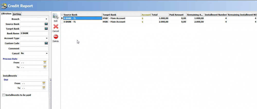
Task: Expand the Branch dropdown
Action: [46, 19]
